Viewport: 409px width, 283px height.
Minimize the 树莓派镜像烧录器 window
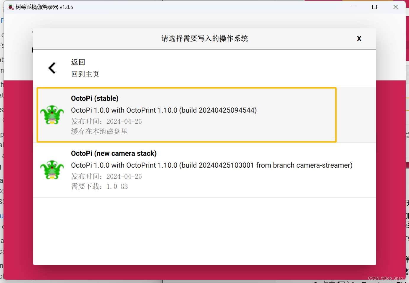pyautogui.click(x=354, y=7)
